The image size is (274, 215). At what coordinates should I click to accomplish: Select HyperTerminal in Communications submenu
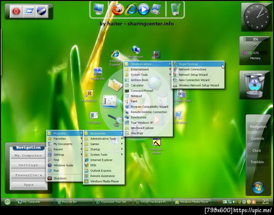tap(198, 64)
